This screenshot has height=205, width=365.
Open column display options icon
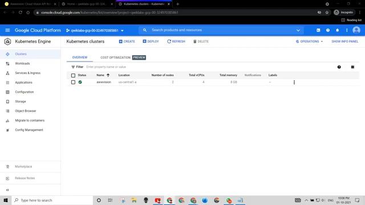coord(352,67)
